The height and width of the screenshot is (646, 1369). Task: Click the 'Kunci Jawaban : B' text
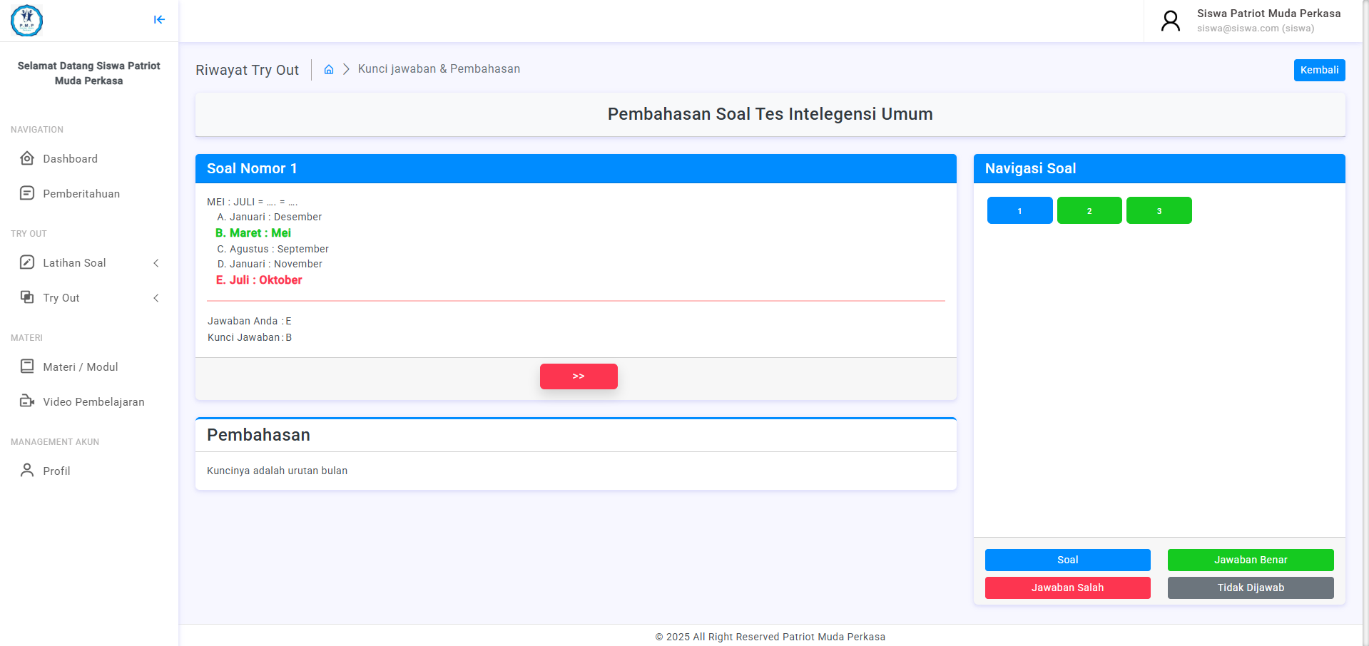(250, 337)
